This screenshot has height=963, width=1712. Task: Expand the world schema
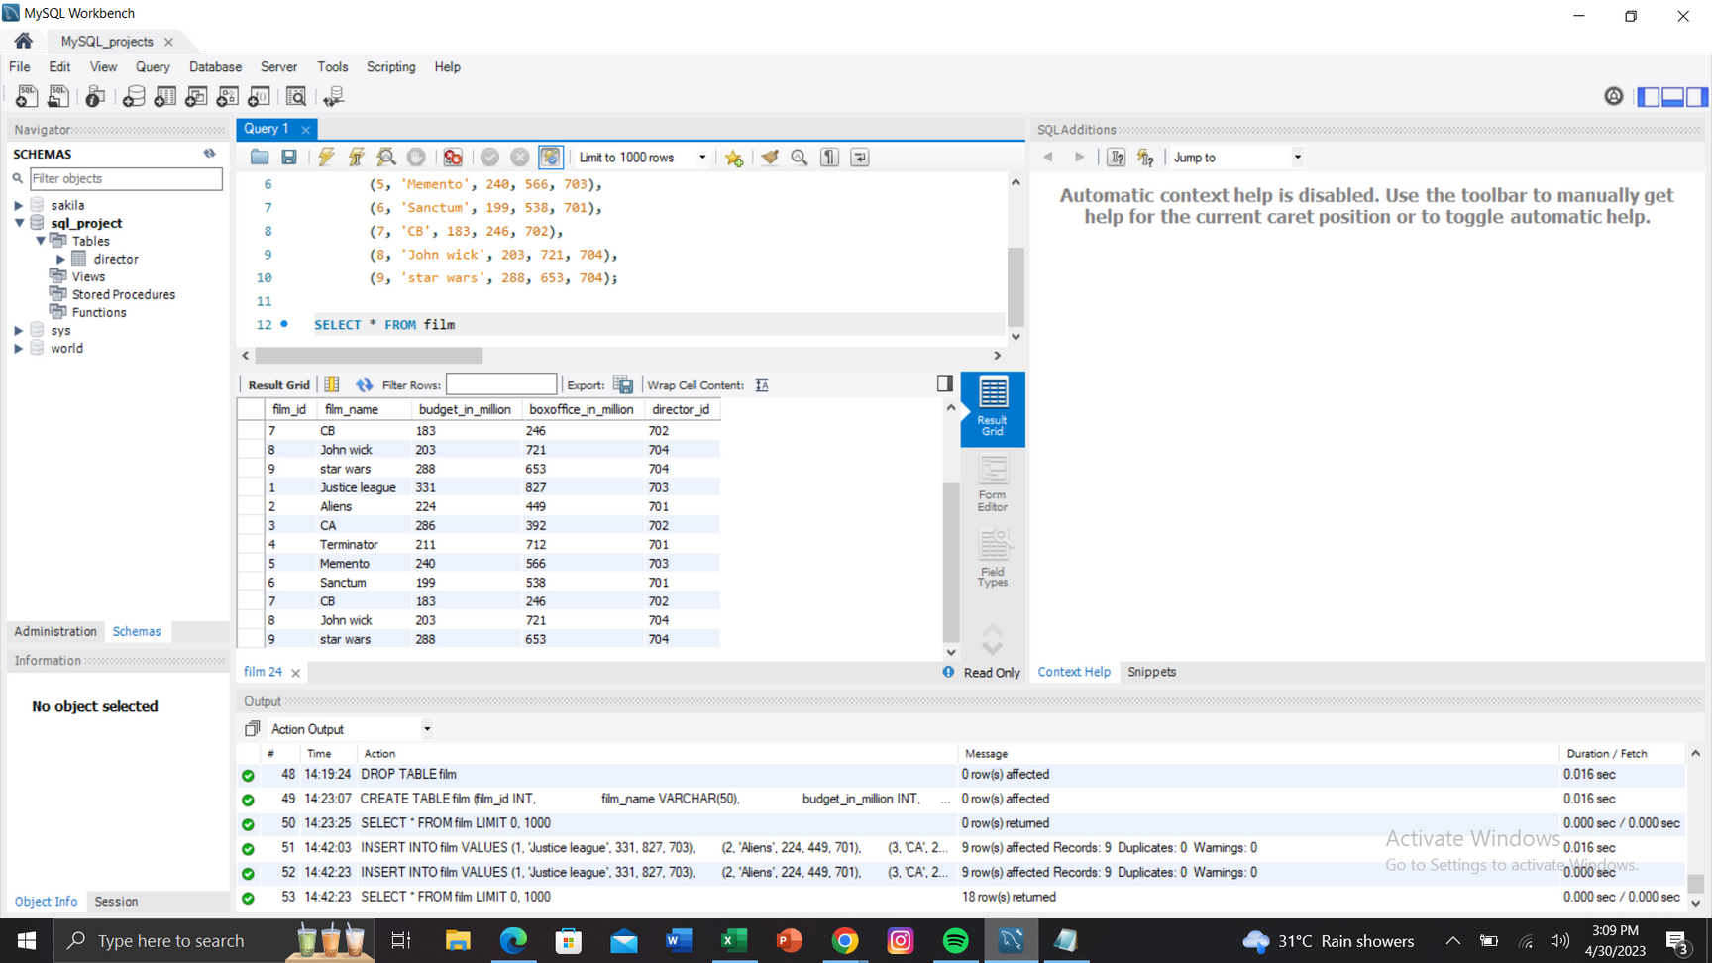click(18, 348)
